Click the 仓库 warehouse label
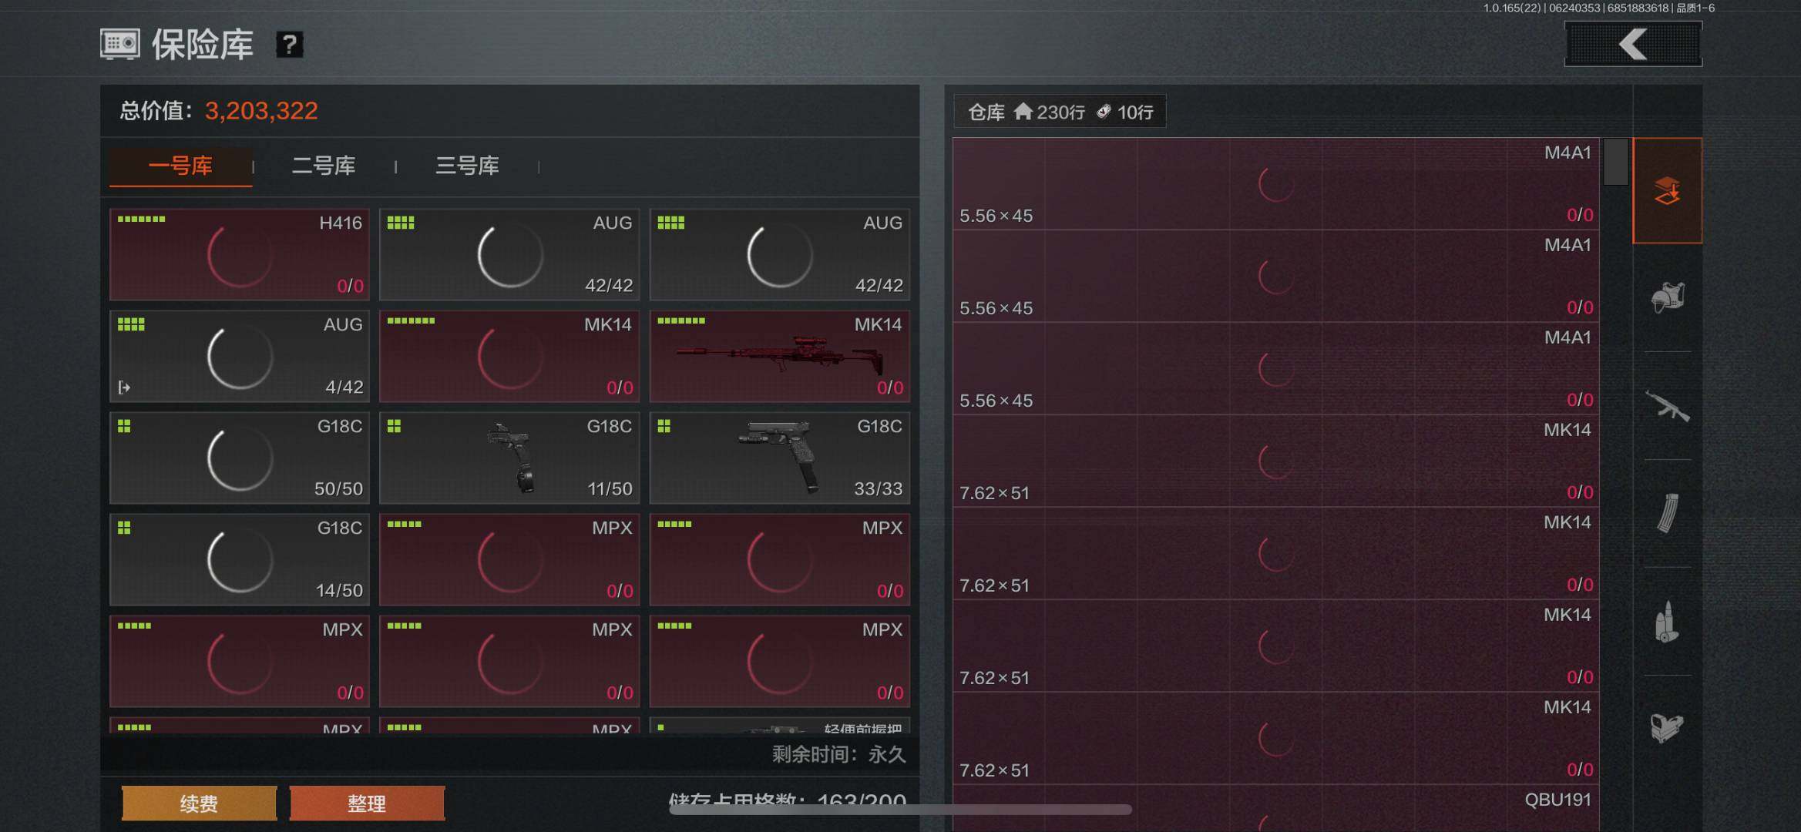Viewport: 1801px width, 832px height. coord(986,112)
